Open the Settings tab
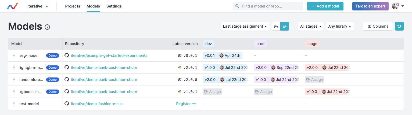 (114, 6)
